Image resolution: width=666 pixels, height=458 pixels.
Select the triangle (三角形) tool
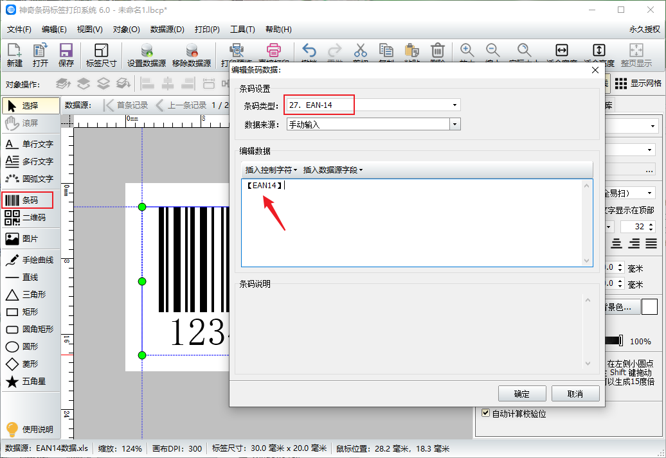pos(31,295)
